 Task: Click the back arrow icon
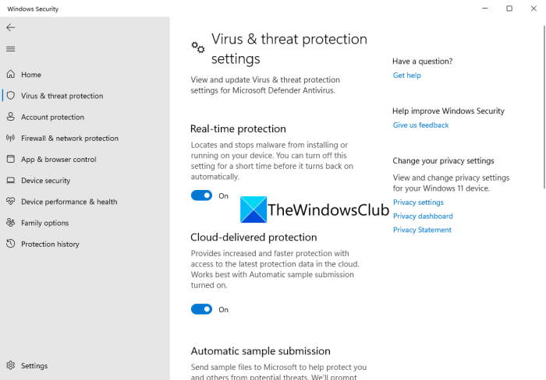[x=10, y=27]
